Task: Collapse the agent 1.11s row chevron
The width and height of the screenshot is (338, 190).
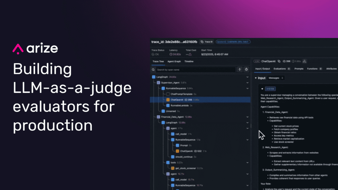Action: point(248,128)
